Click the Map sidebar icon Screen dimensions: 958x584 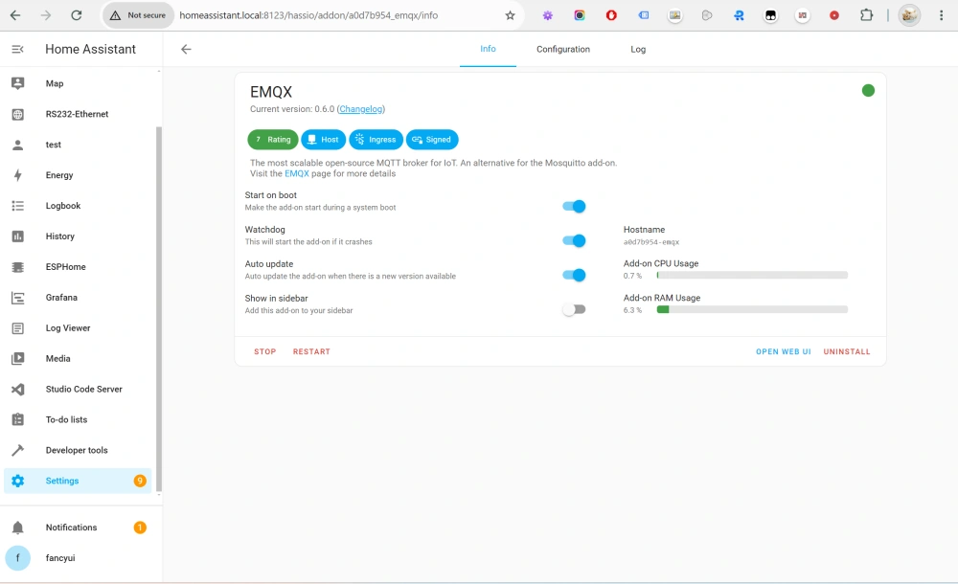pos(17,83)
